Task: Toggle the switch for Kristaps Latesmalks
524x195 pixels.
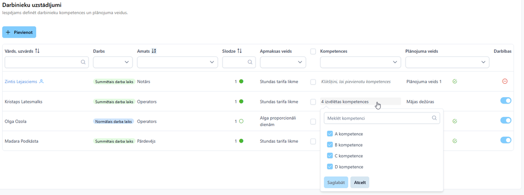Action: pos(506,101)
